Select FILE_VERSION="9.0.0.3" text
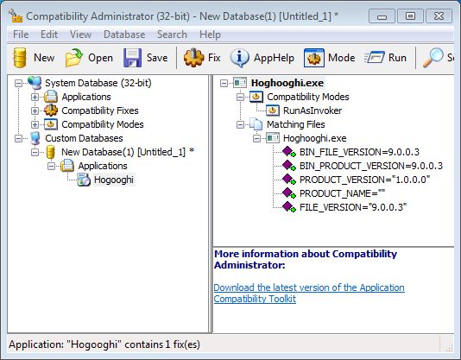Viewport: 461px width, 360px height. click(x=353, y=207)
